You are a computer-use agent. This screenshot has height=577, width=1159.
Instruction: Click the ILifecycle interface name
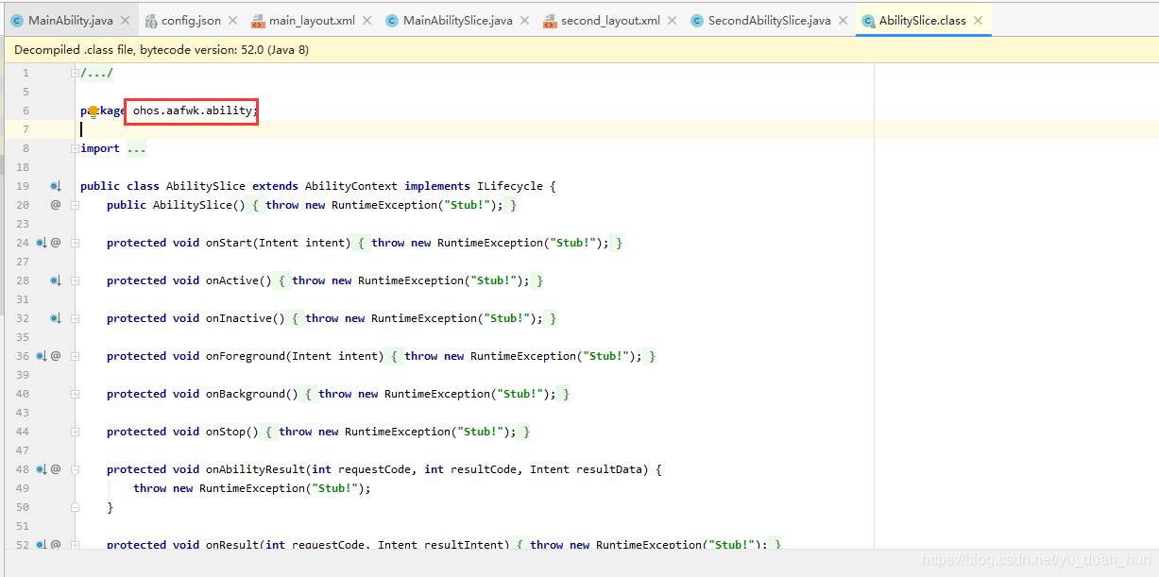pyautogui.click(x=510, y=186)
